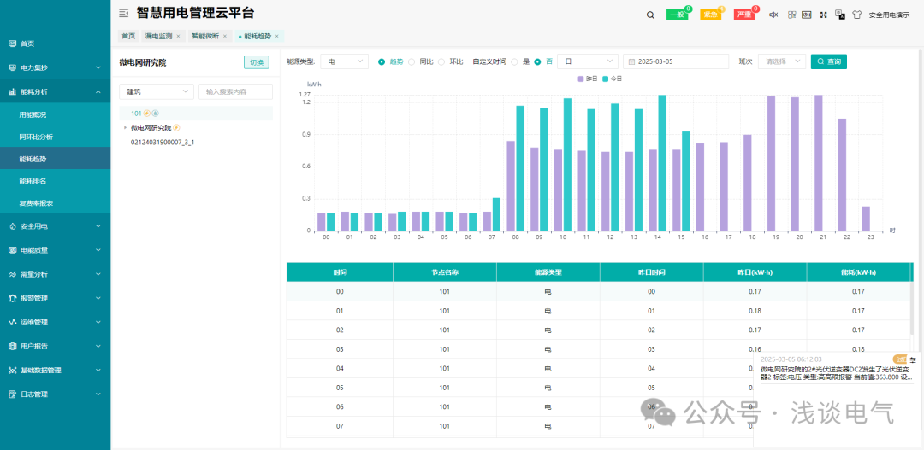Open the 紧急 alarm badge

[x=711, y=15]
